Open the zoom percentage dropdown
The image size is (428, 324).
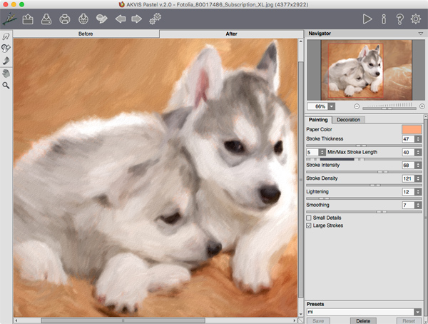(x=332, y=106)
